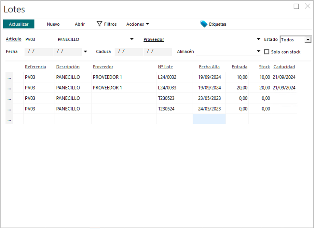Screen dimensions: 314x229
Task: Maximize the Lotes window
Action: coord(296,7)
